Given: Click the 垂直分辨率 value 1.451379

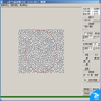Looking at the screenshot, I should [x=95, y=14].
